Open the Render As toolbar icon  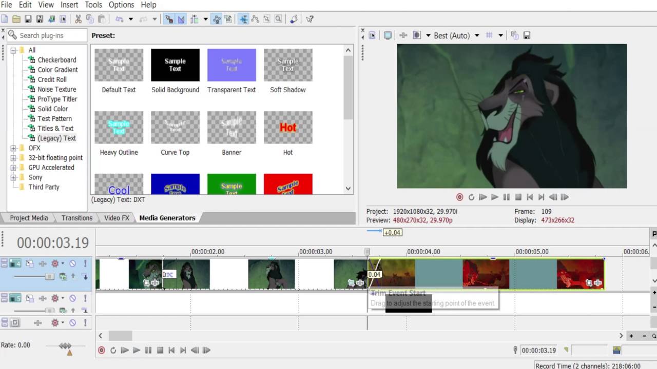tap(51, 19)
